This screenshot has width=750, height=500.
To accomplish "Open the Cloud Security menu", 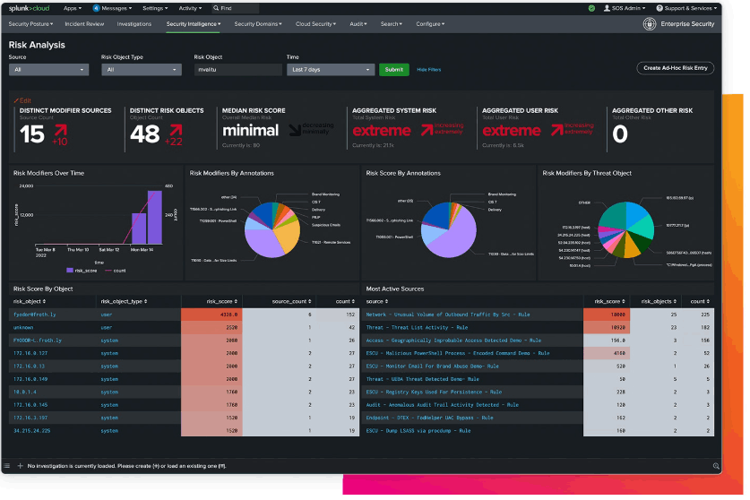I will coord(315,24).
